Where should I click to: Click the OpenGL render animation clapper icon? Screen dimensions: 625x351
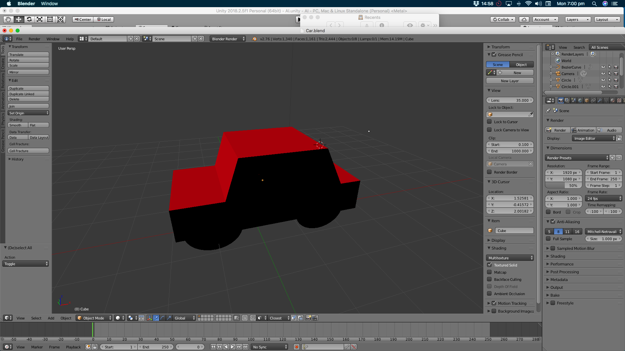click(315, 318)
